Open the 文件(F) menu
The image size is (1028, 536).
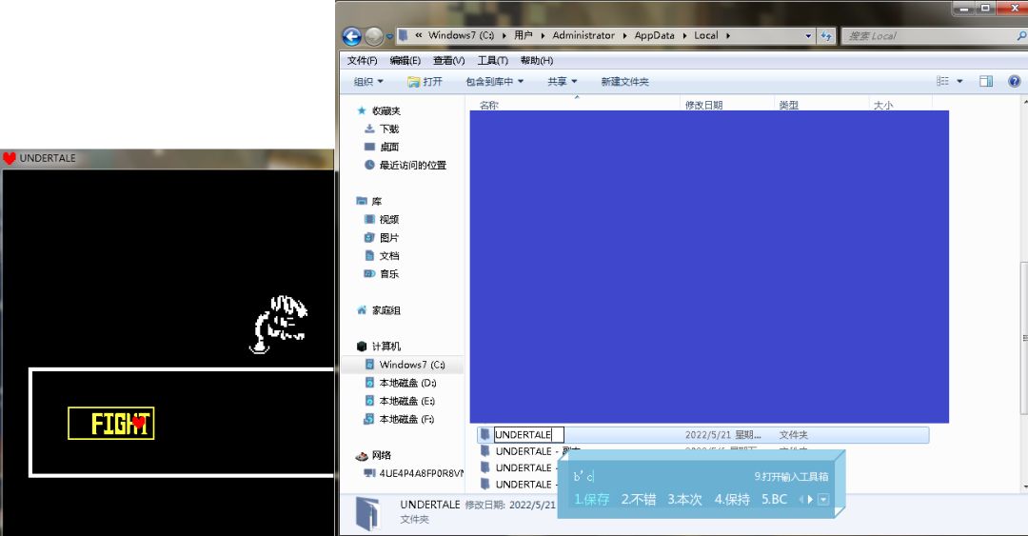[362, 60]
